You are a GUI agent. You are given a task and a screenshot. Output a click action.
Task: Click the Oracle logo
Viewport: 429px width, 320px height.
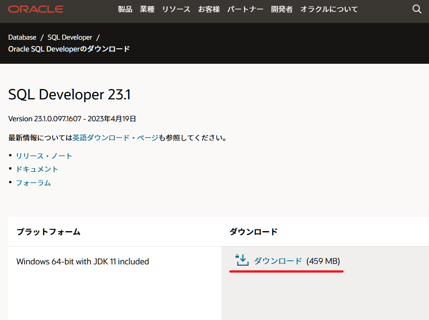(x=36, y=9)
